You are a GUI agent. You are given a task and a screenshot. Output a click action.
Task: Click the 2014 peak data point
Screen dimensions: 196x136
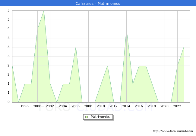point(126,29)
